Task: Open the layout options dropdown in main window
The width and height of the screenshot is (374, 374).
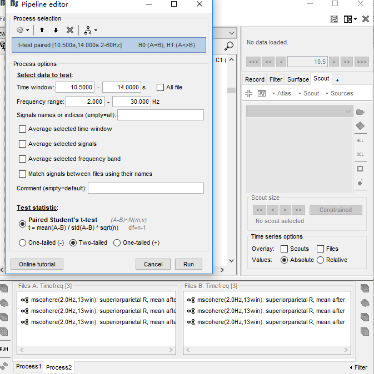Action: [350, 19]
